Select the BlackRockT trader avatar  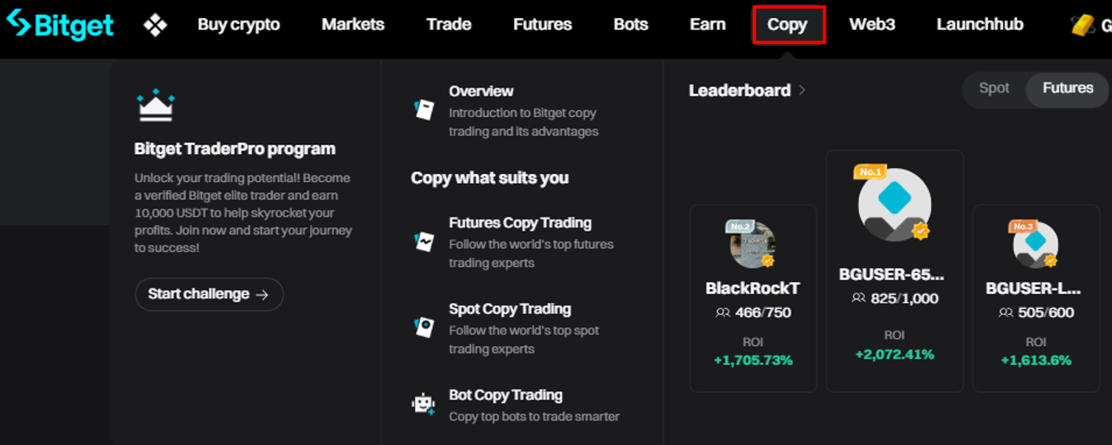point(752,246)
